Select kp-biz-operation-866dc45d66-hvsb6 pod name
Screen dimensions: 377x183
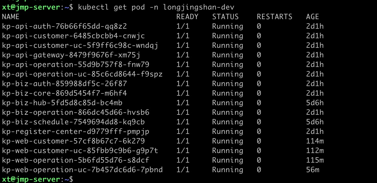(75, 113)
